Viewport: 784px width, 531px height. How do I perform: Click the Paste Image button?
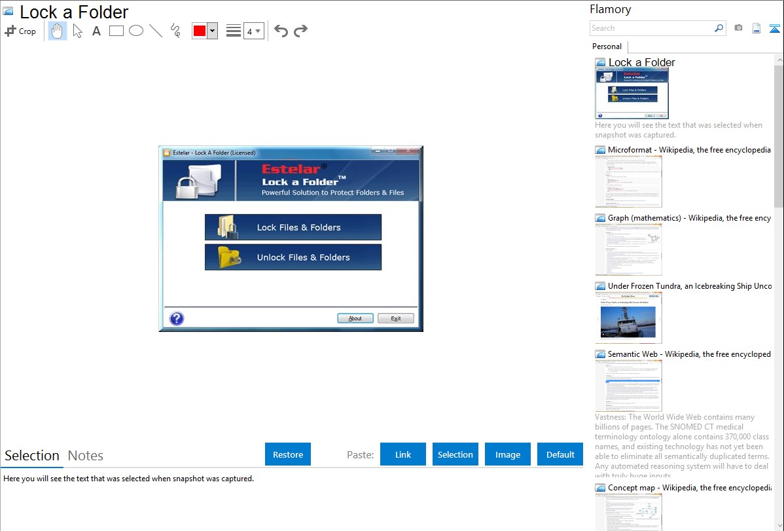point(507,454)
